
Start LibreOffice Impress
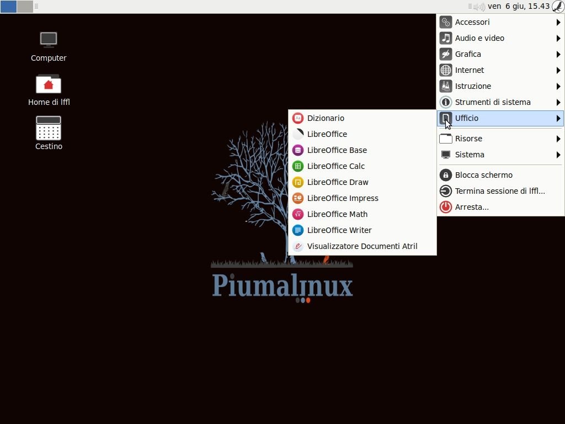342,198
